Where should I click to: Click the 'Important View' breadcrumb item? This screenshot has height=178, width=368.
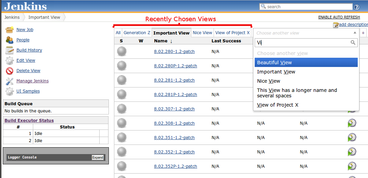44,17
